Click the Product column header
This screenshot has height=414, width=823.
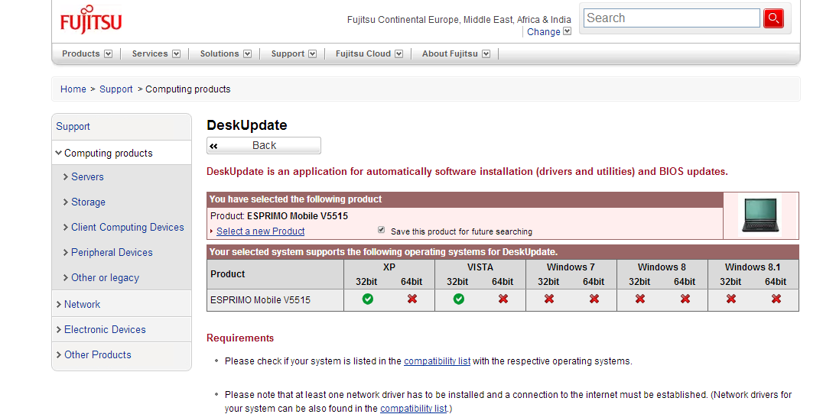(227, 274)
